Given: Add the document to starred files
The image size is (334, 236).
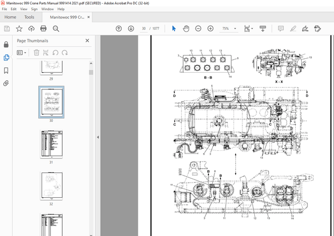Looking at the screenshot, I should 19,29.
